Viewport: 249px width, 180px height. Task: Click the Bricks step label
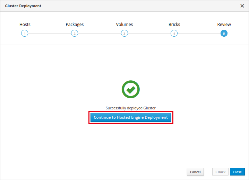point(174,24)
